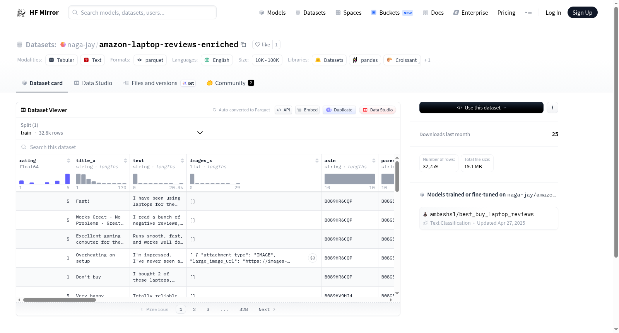Open the navigation overflow menu icon

[528, 12]
